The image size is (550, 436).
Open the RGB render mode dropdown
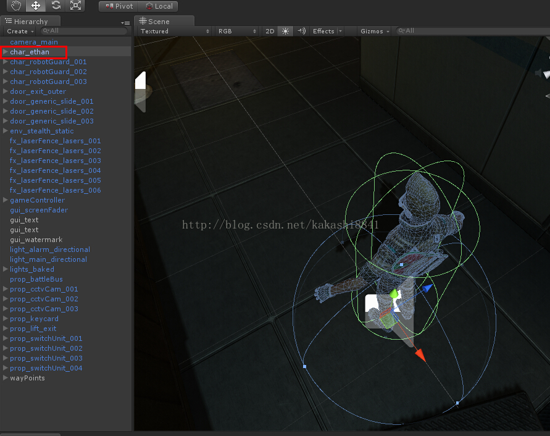(x=236, y=31)
